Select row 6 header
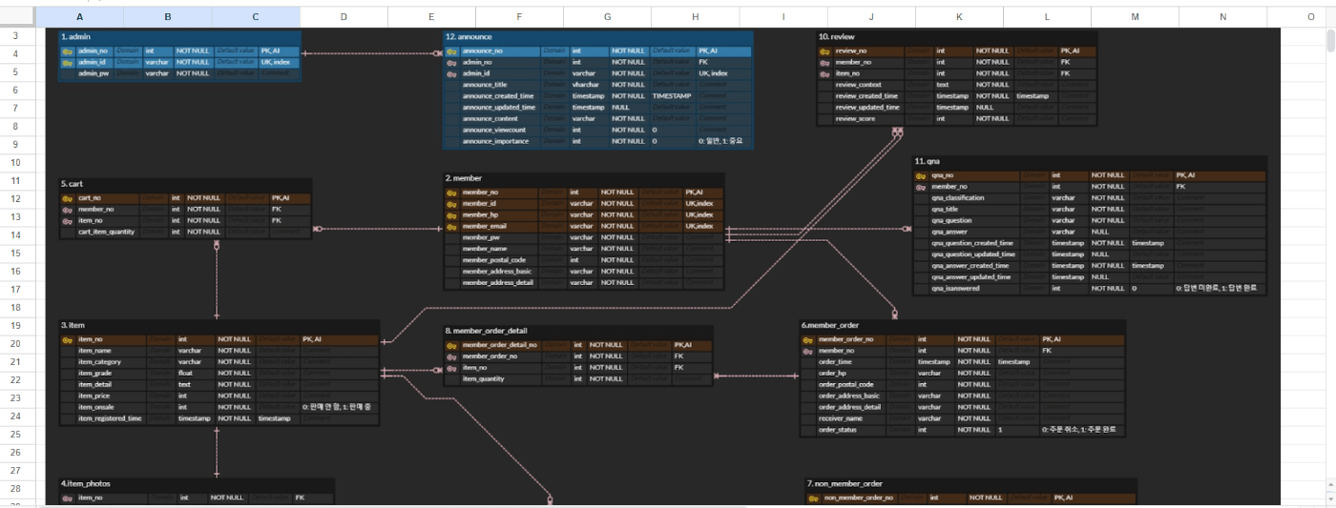 tap(17, 91)
